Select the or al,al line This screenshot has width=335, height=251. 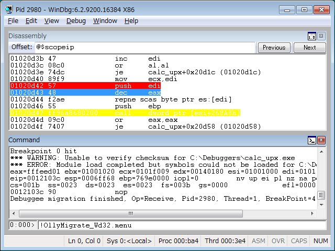tap(90, 65)
